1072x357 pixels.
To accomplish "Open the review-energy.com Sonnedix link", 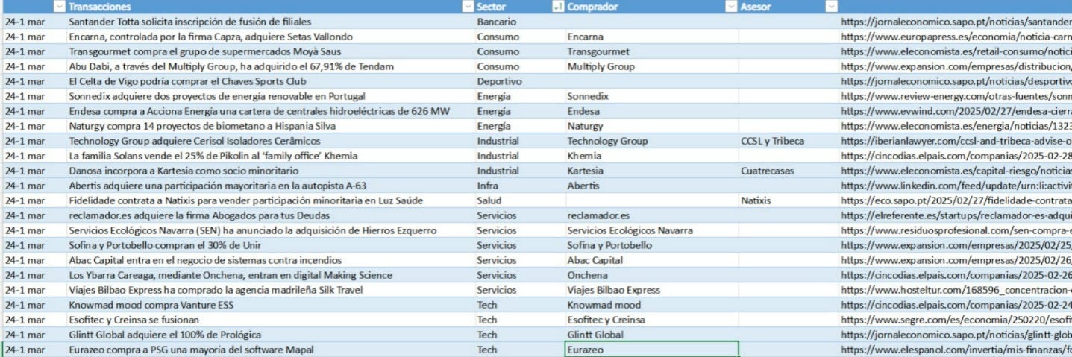I will [x=956, y=96].
